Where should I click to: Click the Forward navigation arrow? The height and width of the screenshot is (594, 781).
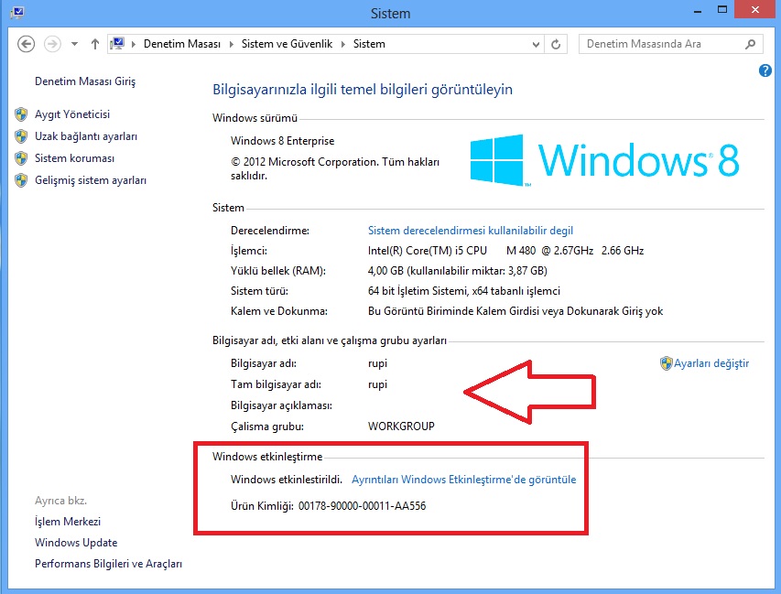52,44
